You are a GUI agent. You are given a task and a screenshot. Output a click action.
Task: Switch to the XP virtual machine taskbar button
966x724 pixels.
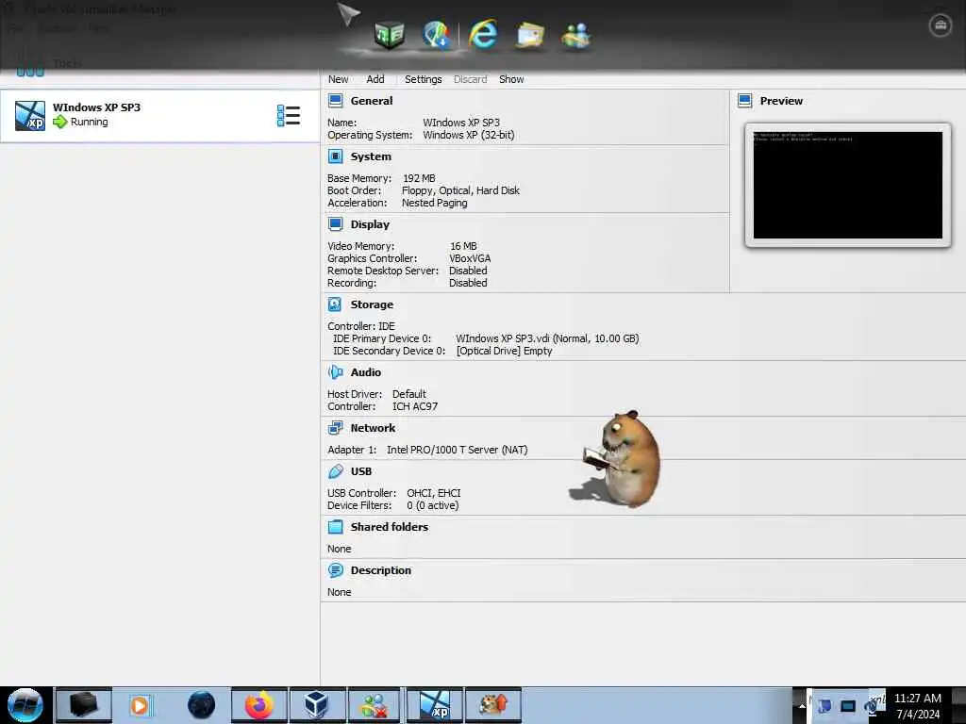click(434, 705)
